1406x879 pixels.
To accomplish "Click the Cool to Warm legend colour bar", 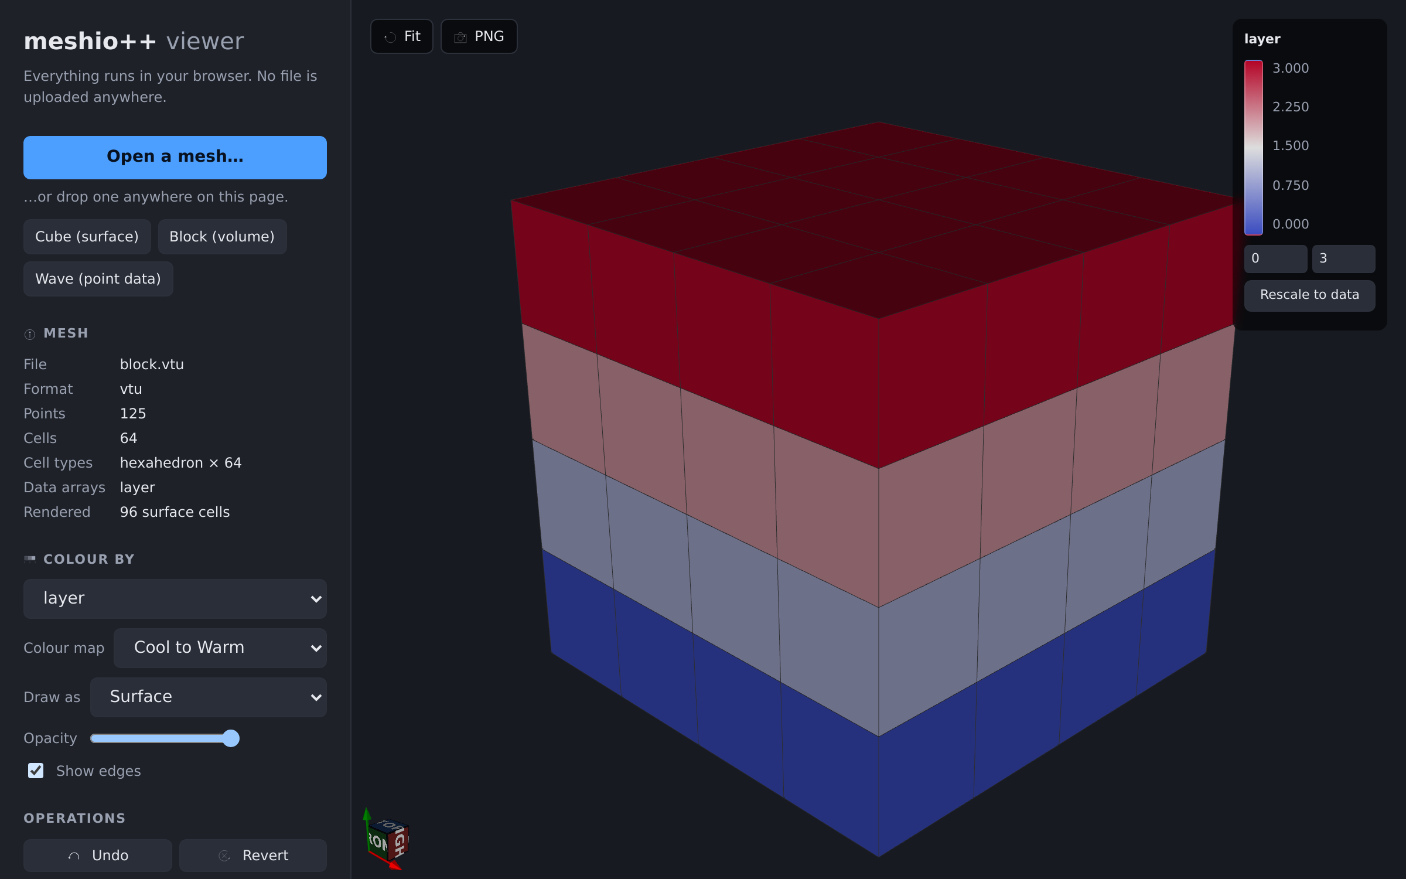I will 1253,147.
